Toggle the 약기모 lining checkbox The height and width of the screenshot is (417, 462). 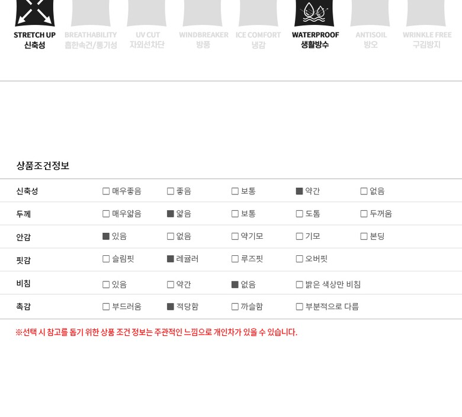[x=235, y=236]
